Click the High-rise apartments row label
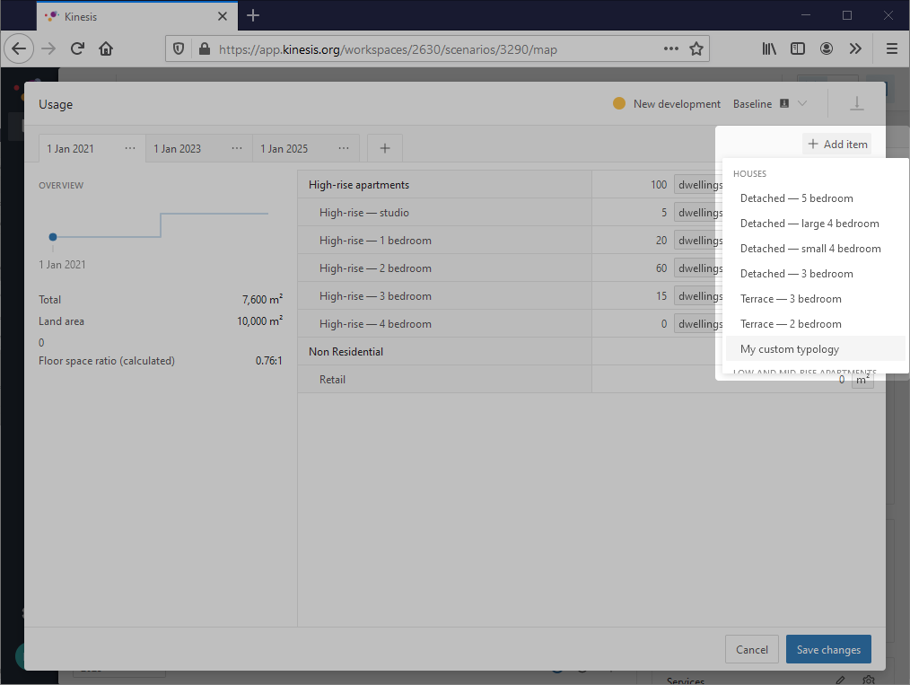This screenshot has height=685, width=910. click(359, 185)
